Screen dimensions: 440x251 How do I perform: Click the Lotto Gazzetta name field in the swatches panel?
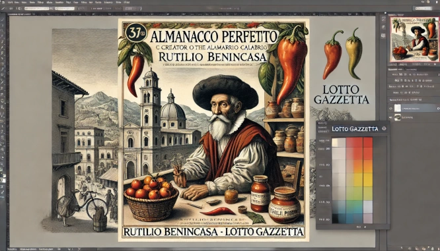pyautogui.click(x=355, y=128)
